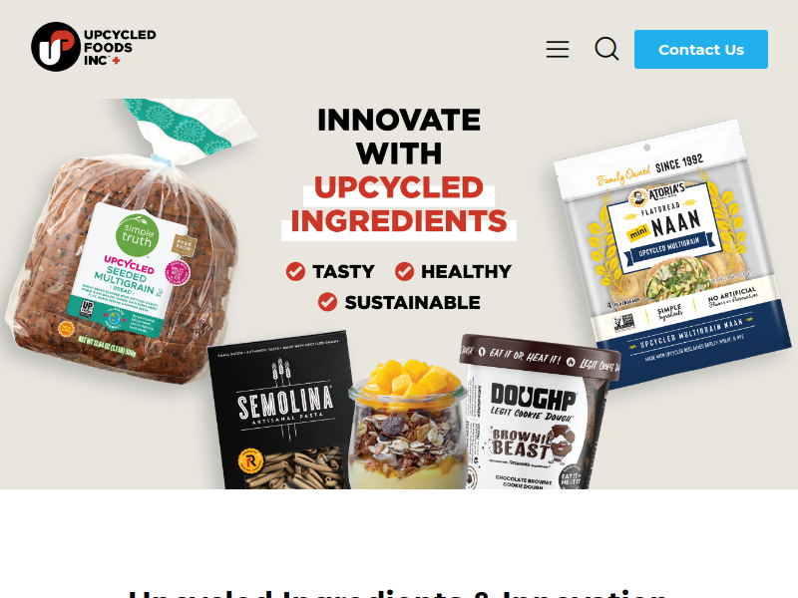The image size is (798, 598).
Task: Click the TASTY label text
Action: tap(343, 271)
